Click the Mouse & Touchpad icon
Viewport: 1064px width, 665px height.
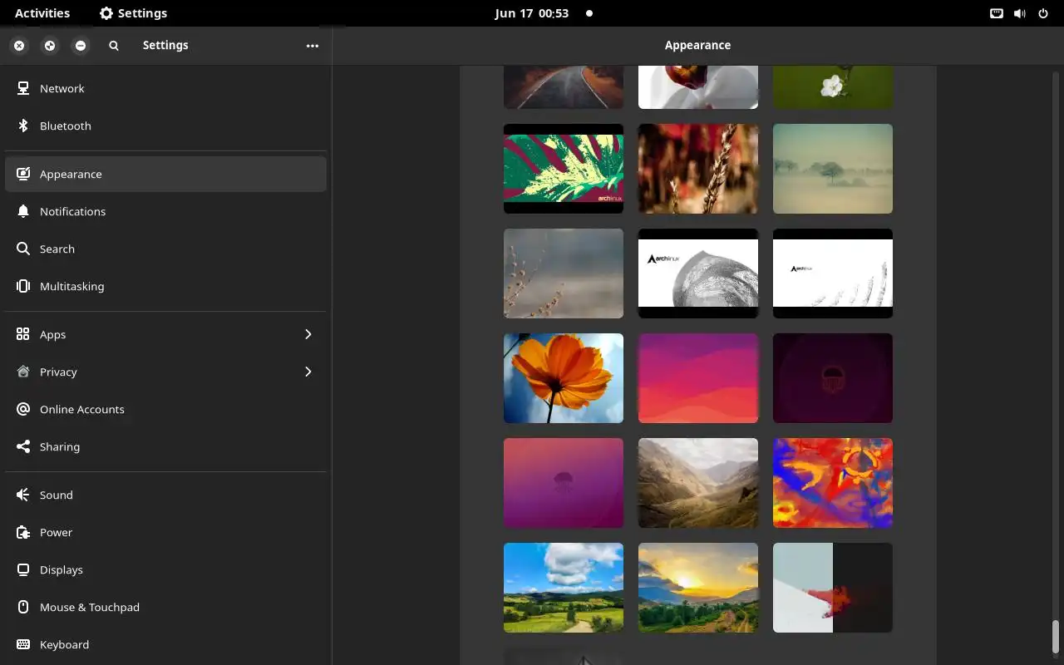point(23,607)
